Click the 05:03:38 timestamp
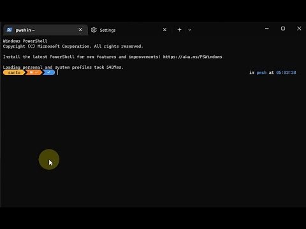Viewport: 306px width, 229px height. tap(286, 73)
